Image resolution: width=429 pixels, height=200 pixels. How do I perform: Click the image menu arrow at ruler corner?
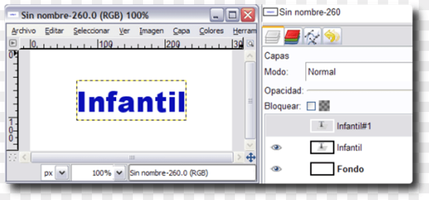pos(13,43)
